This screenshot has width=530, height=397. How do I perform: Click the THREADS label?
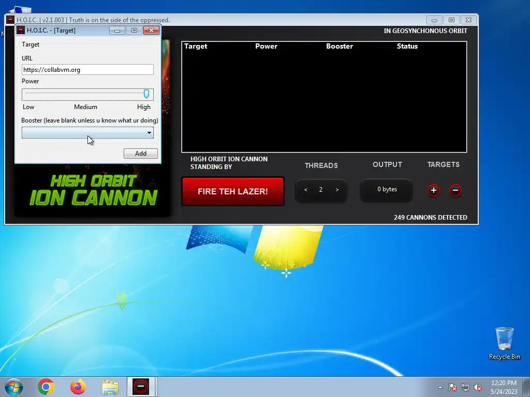pos(321,165)
